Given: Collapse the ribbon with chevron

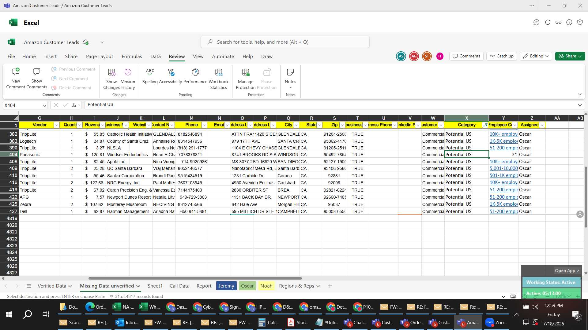Looking at the screenshot, I should coord(580,95).
